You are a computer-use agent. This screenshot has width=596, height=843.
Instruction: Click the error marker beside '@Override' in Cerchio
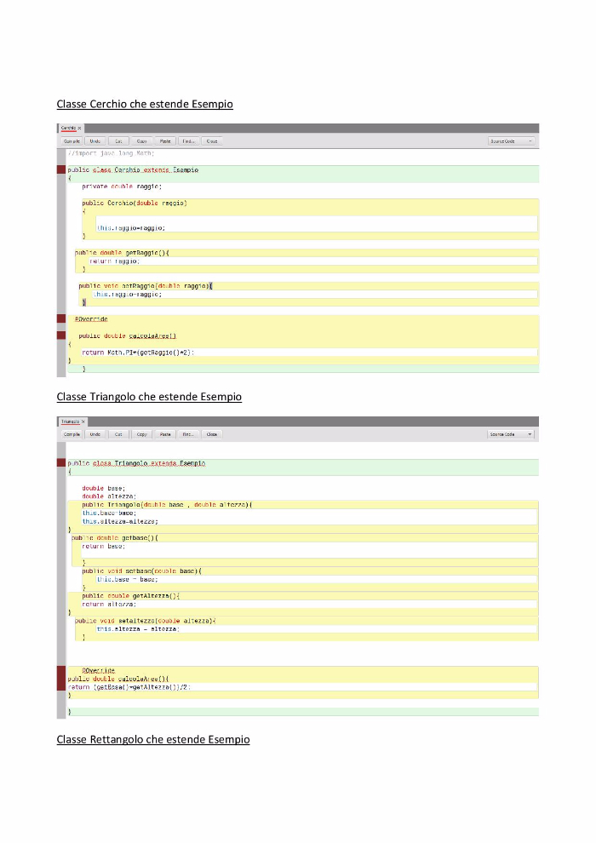point(61,318)
